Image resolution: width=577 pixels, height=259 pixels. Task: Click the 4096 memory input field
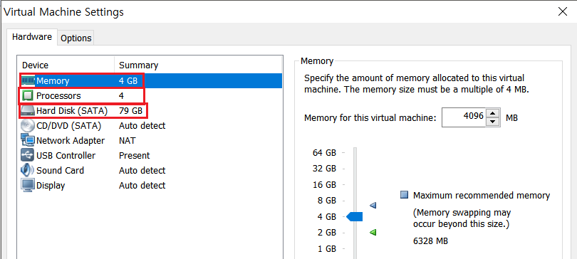click(464, 117)
